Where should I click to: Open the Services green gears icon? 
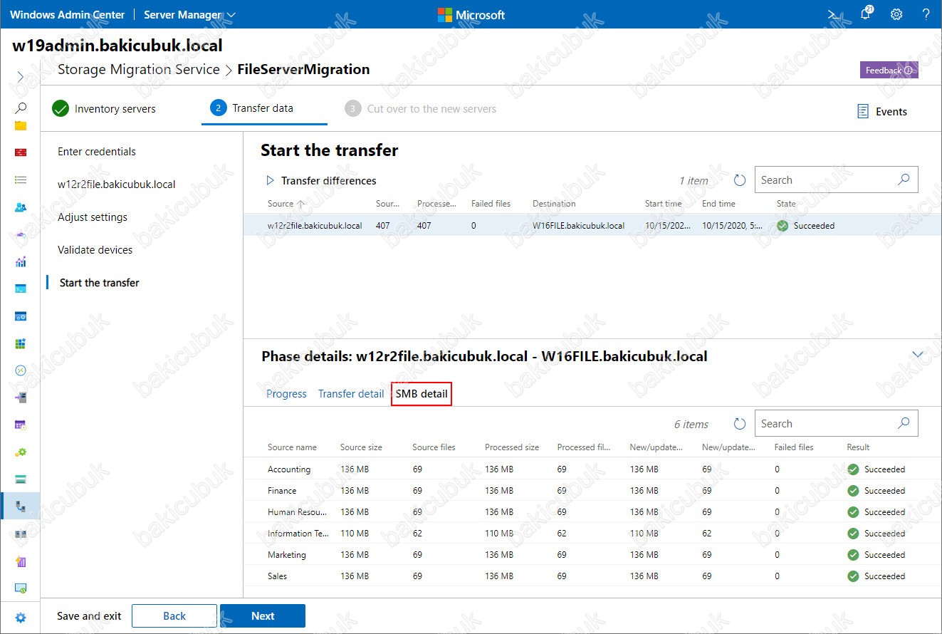tap(21, 452)
